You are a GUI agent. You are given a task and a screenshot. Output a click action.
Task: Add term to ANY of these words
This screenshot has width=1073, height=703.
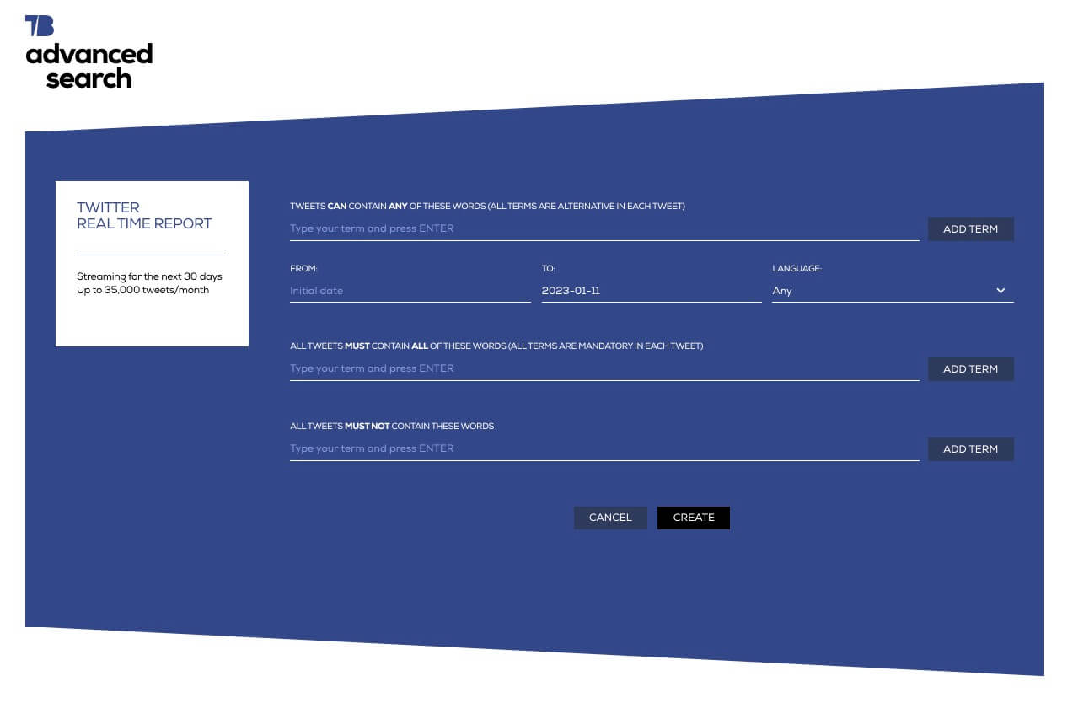pyautogui.click(x=970, y=229)
